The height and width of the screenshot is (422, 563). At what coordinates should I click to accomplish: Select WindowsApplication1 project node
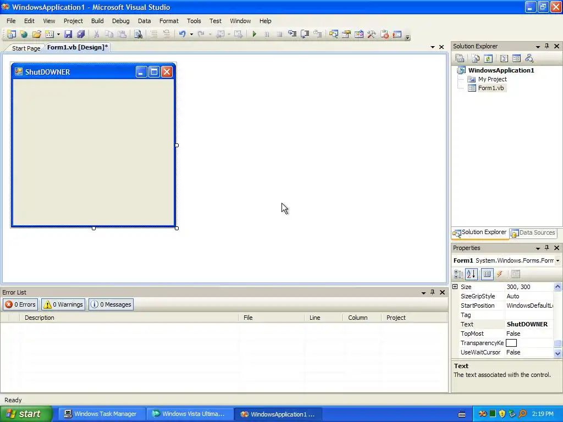tap(501, 70)
